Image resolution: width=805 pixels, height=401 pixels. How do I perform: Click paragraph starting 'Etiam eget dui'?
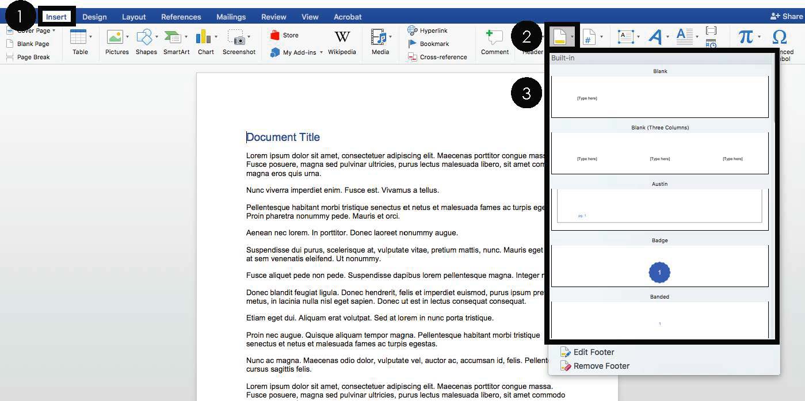click(370, 318)
